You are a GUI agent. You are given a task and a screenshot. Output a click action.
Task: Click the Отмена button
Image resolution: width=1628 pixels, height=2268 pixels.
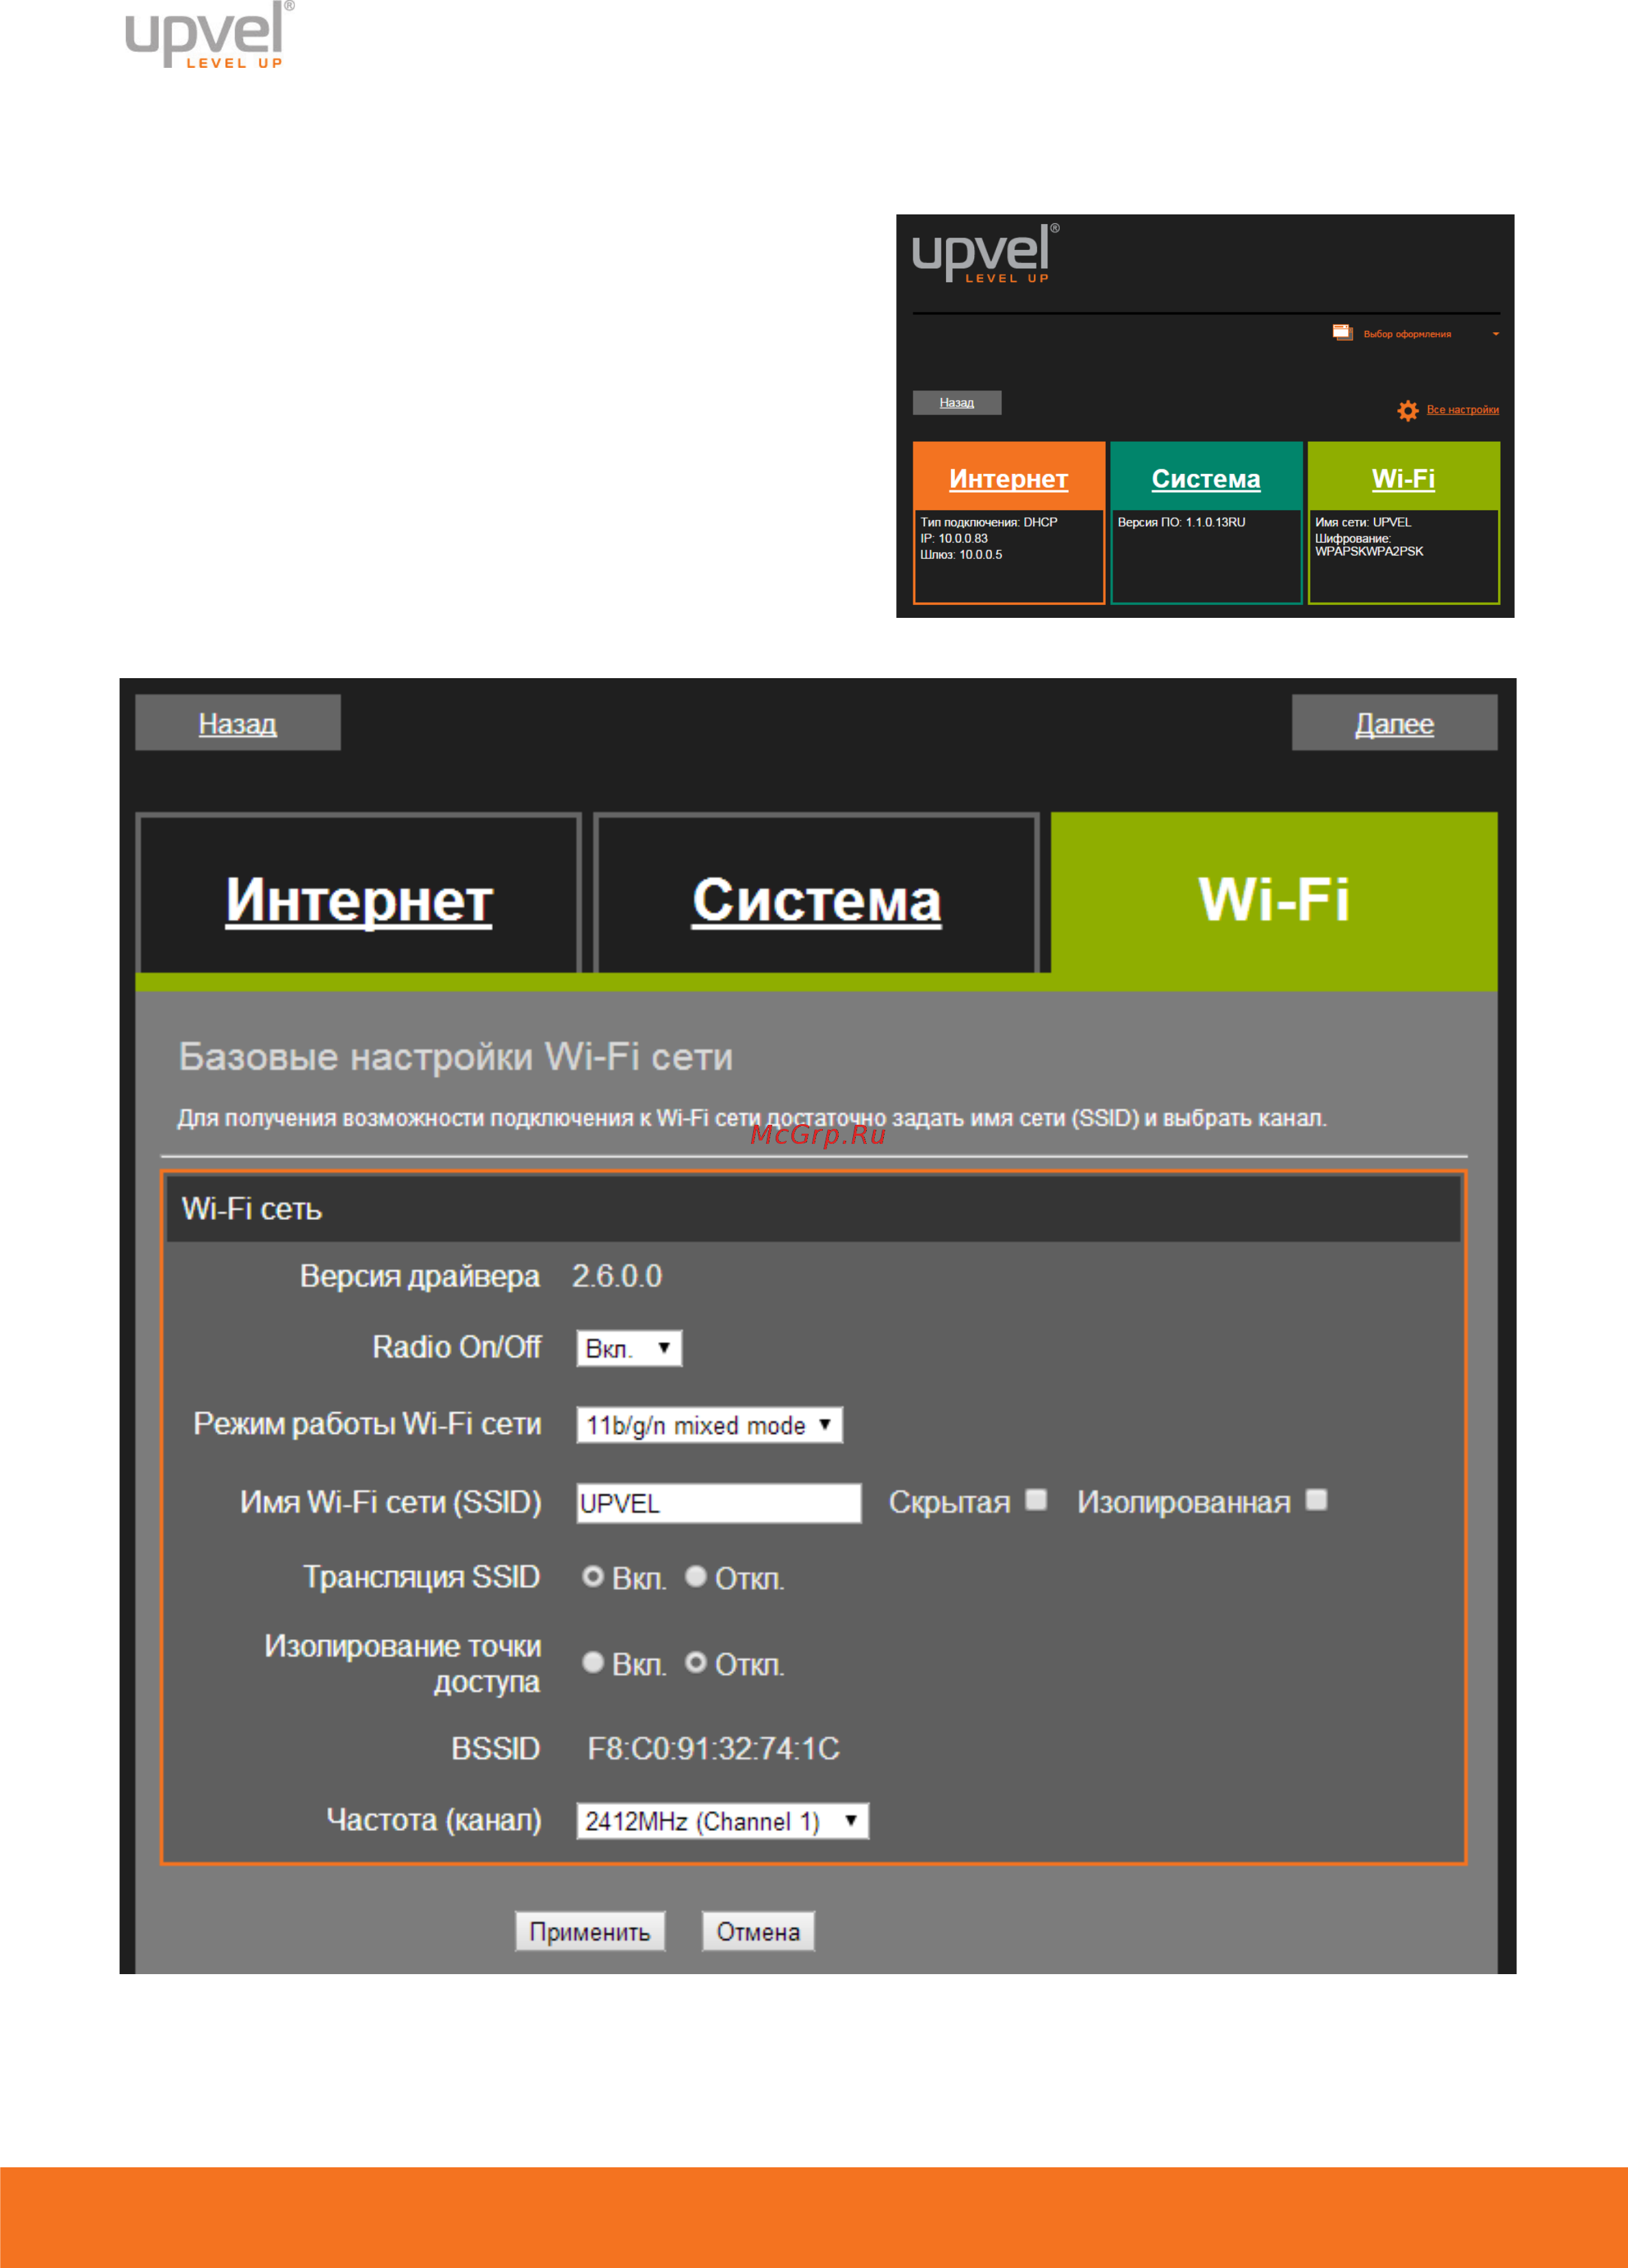click(x=758, y=1931)
